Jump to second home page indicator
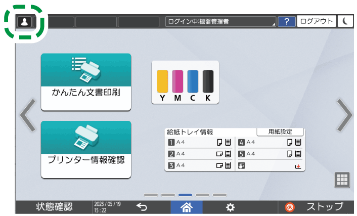 tap(168, 195)
